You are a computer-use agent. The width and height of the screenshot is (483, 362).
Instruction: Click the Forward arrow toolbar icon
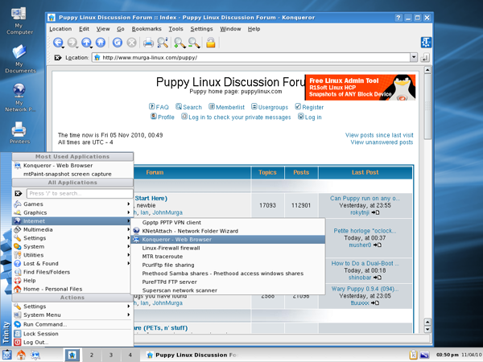72,43
